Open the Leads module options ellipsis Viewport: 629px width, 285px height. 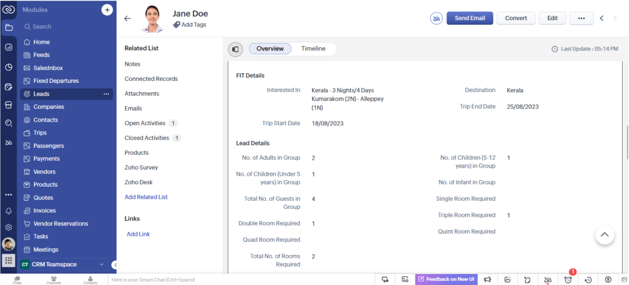106,94
